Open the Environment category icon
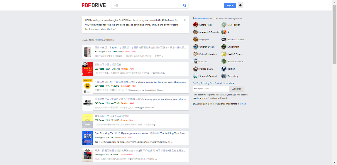The image size is (337, 165). (x=224, y=47)
